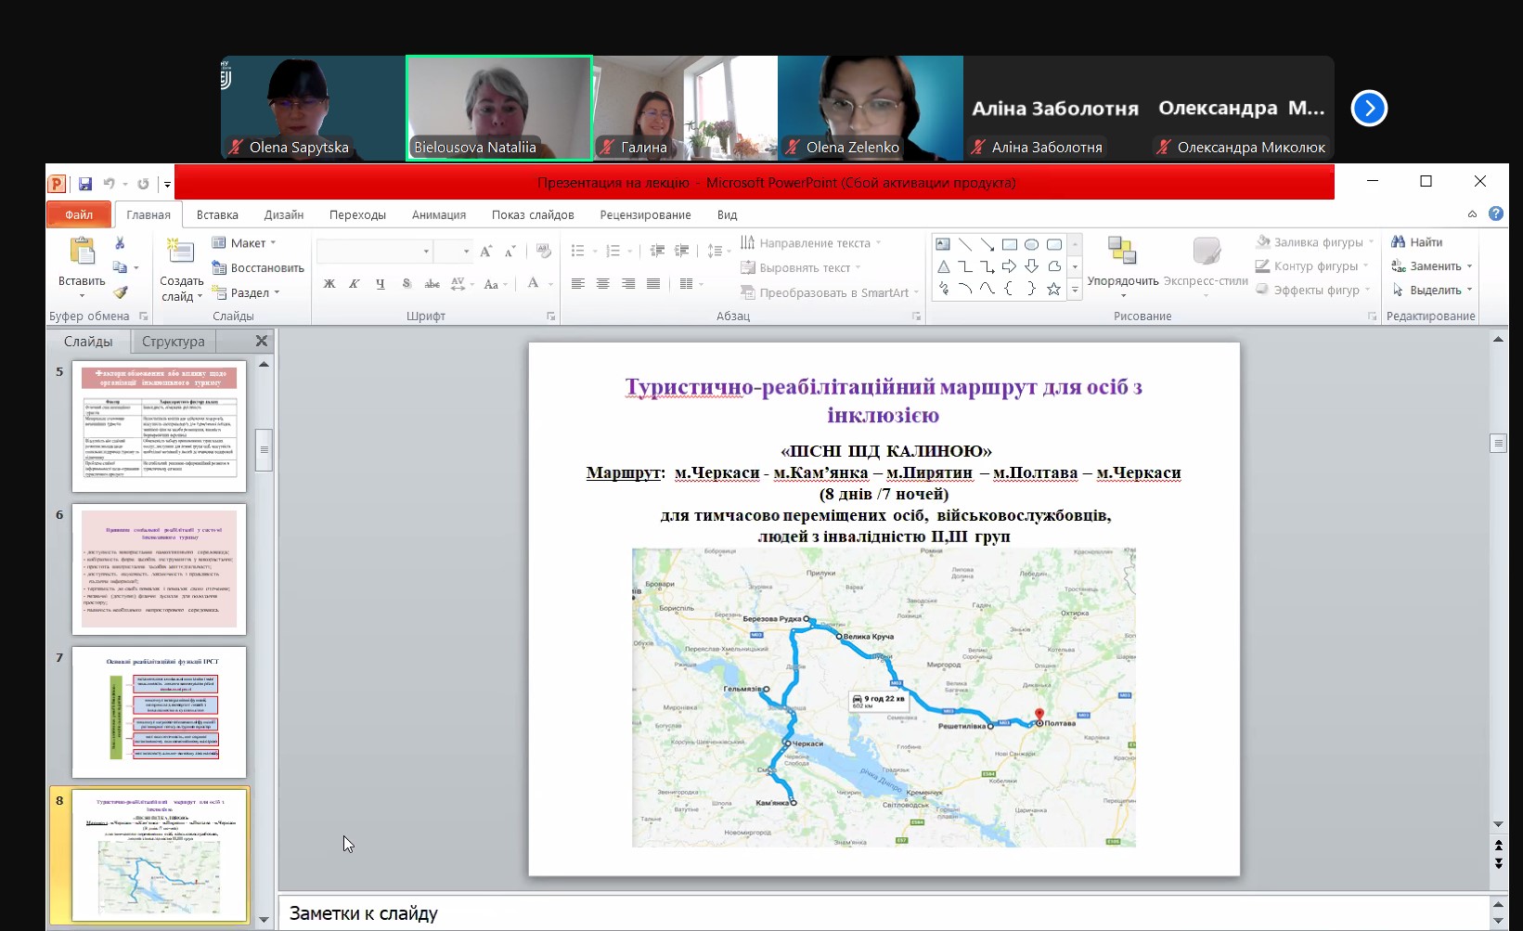Activate the Format Painter brush
Image resolution: width=1523 pixels, height=931 pixels.
pos(120,291)
